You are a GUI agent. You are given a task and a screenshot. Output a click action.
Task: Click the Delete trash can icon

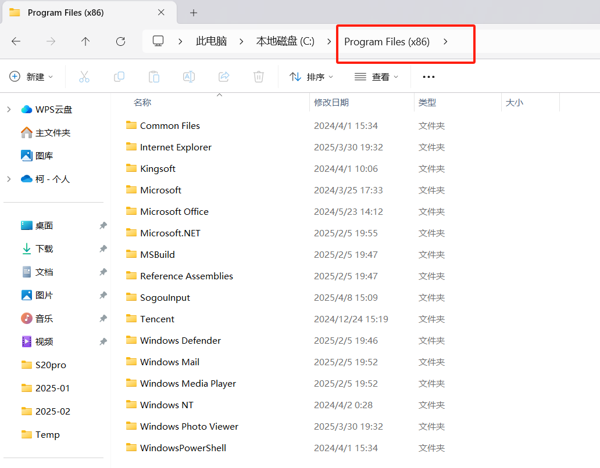click(x=259, y=77)
